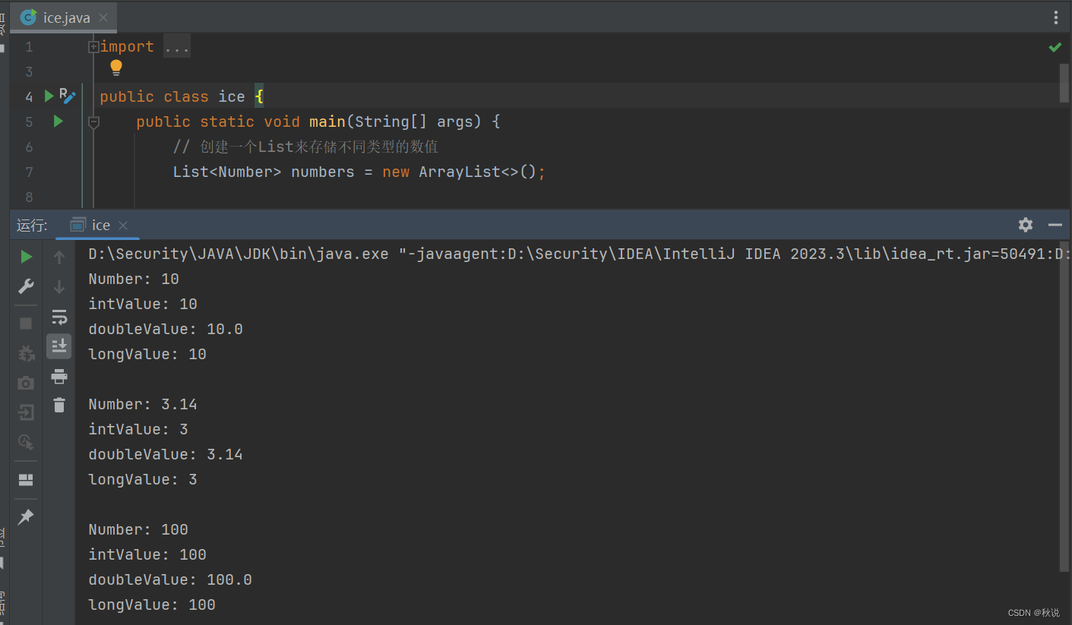
Task: Open editor tabs more-options menu
Action: click(1055, 17)
